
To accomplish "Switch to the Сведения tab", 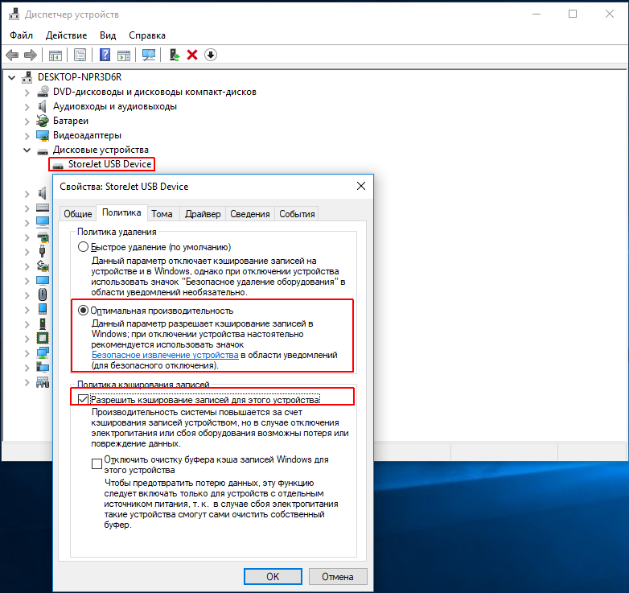I will click(x=250, y=214).
